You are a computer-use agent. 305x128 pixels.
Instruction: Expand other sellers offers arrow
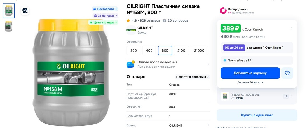(291, 96)
